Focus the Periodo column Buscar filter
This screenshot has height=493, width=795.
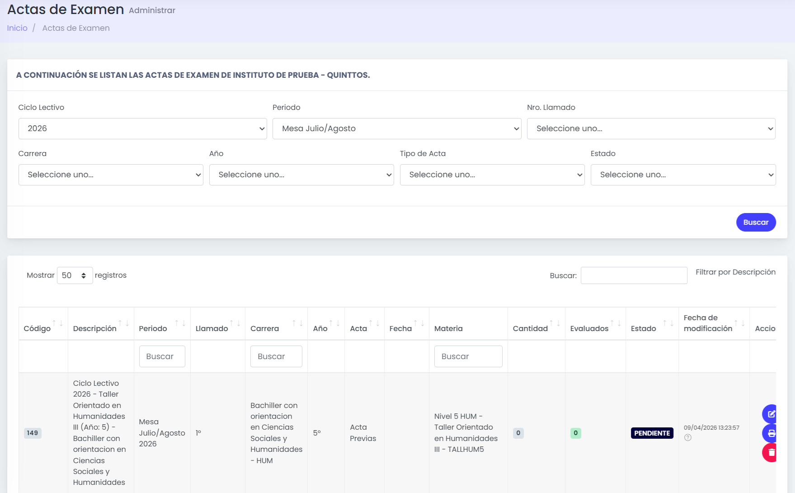click(x=162, y=356)
